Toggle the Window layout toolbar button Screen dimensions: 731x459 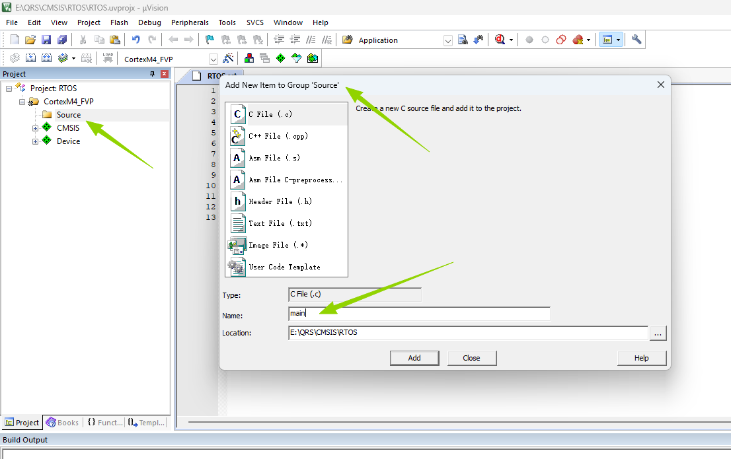[607, 40]
